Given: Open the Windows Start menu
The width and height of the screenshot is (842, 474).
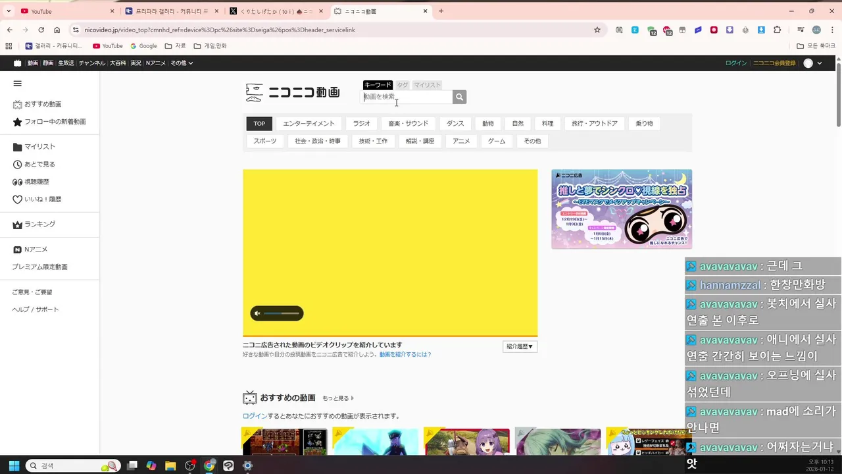Looking at the screenshot, I should coord(14,465).
